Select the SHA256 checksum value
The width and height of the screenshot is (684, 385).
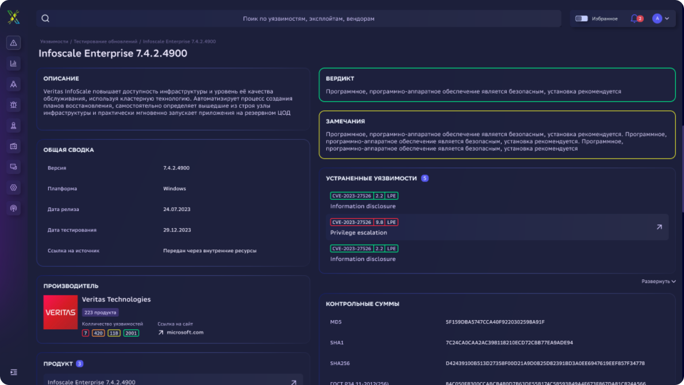tap(545, 363)
